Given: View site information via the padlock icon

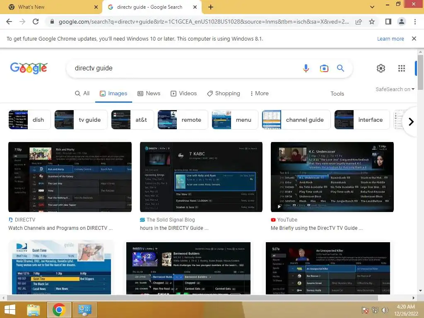Looking at the screenshot, I should coord(52,22).
